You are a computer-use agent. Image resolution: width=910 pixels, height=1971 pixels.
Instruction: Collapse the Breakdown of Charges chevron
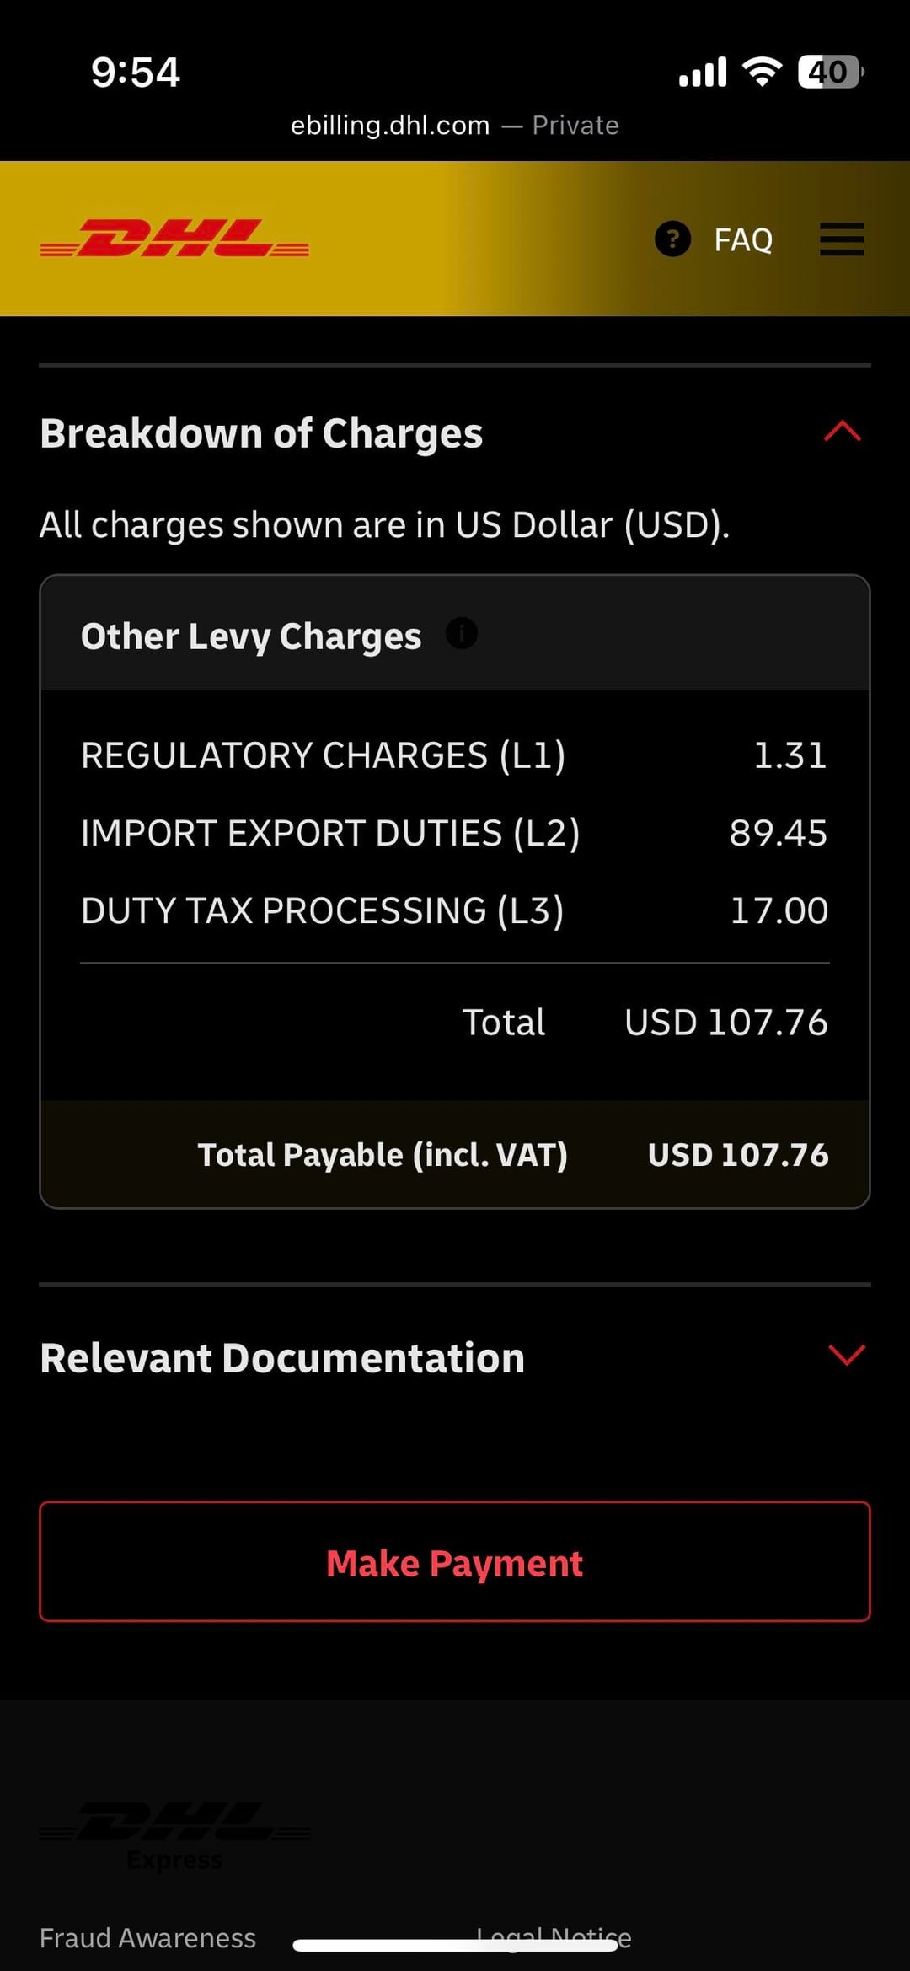(x=842, y=432)
